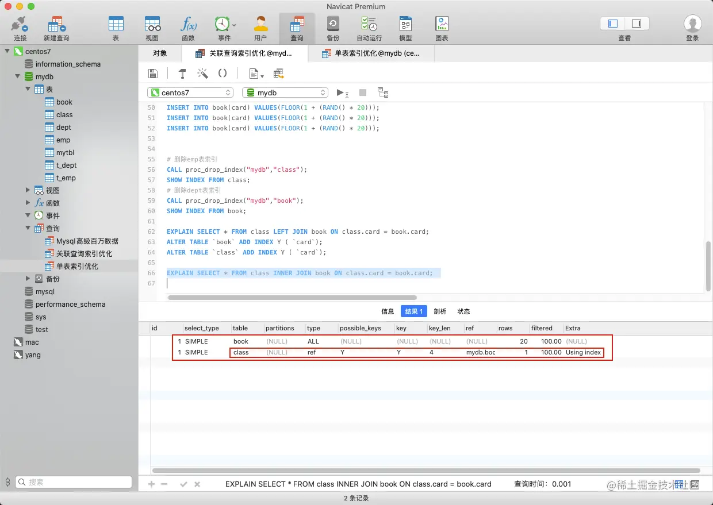Open the 用户 (User) toolbar icon
713x505 pixels.
[x=260, y=24]
